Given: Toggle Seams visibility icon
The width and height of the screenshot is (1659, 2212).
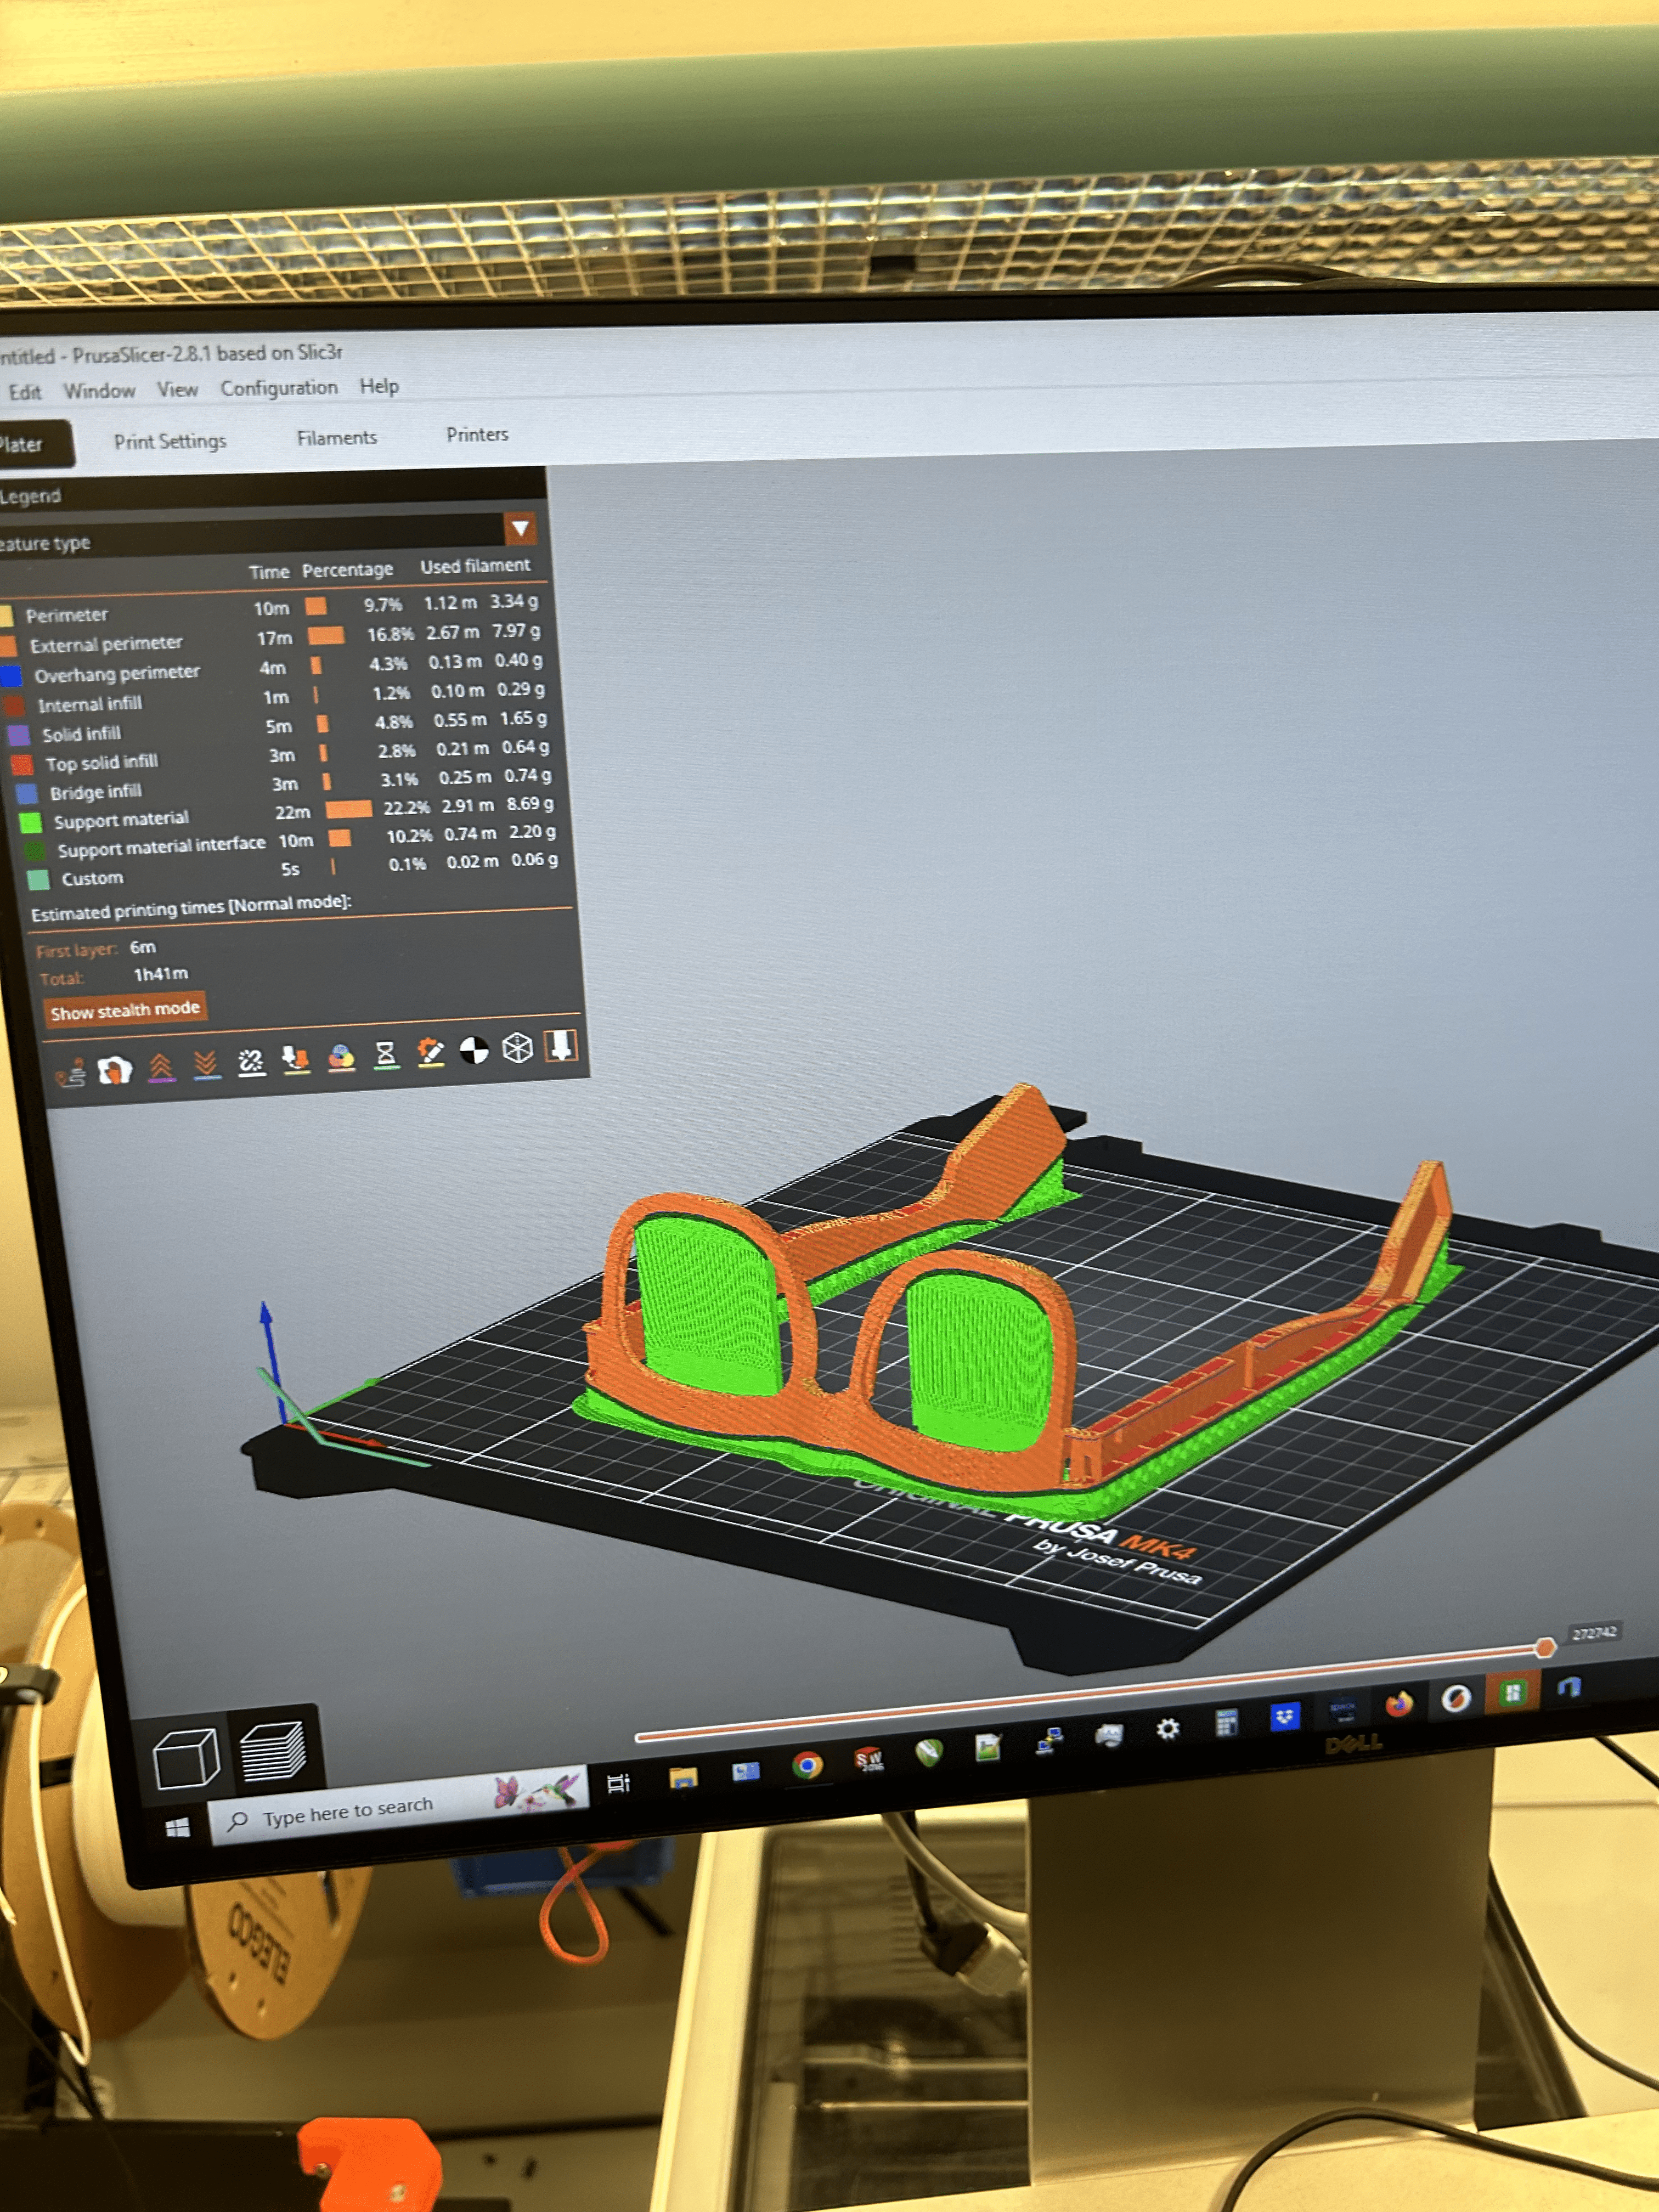Looking at the screenshot, I should [x=251, y=1061].
